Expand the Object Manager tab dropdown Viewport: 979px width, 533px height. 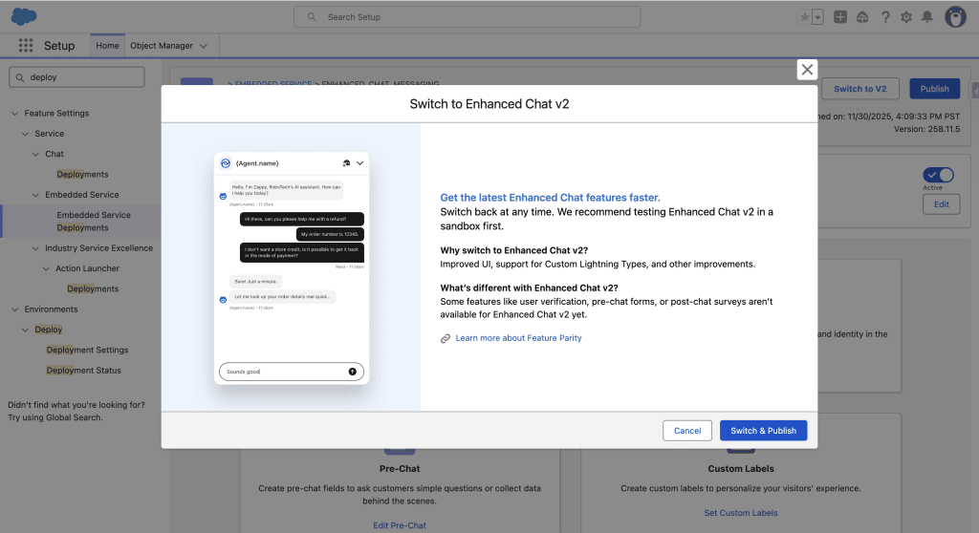[202, 46]
